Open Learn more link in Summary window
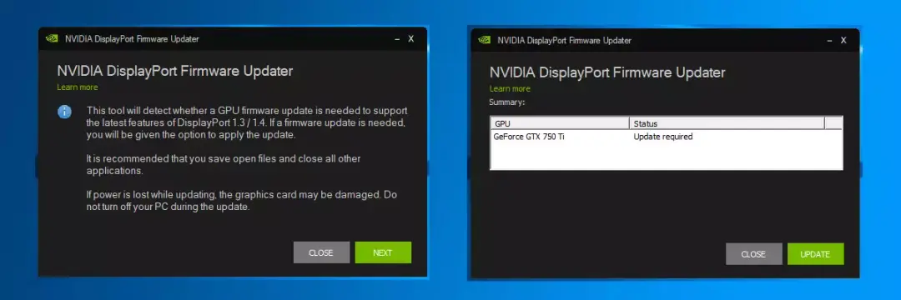 [x=510, y=89]
